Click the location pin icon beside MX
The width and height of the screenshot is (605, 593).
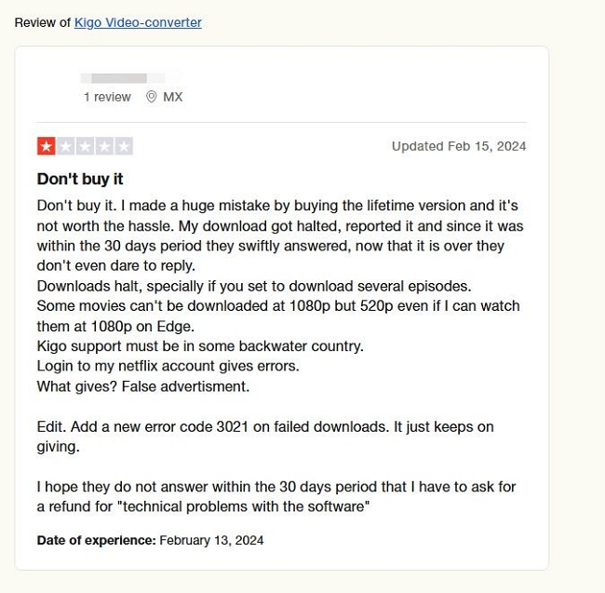coord(151,97)
